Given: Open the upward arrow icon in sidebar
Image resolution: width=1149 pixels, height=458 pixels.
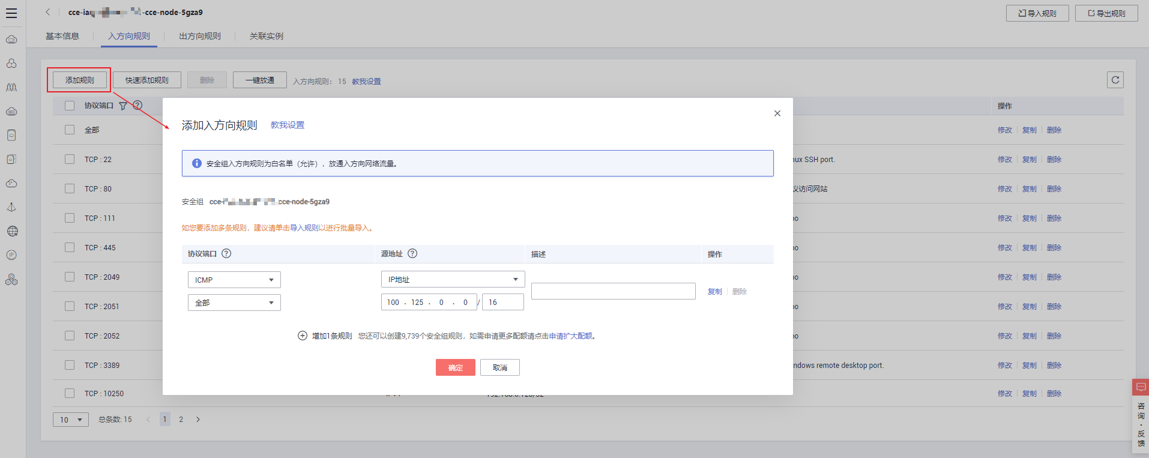Looking at the screenshot, I should pos(11,207).
